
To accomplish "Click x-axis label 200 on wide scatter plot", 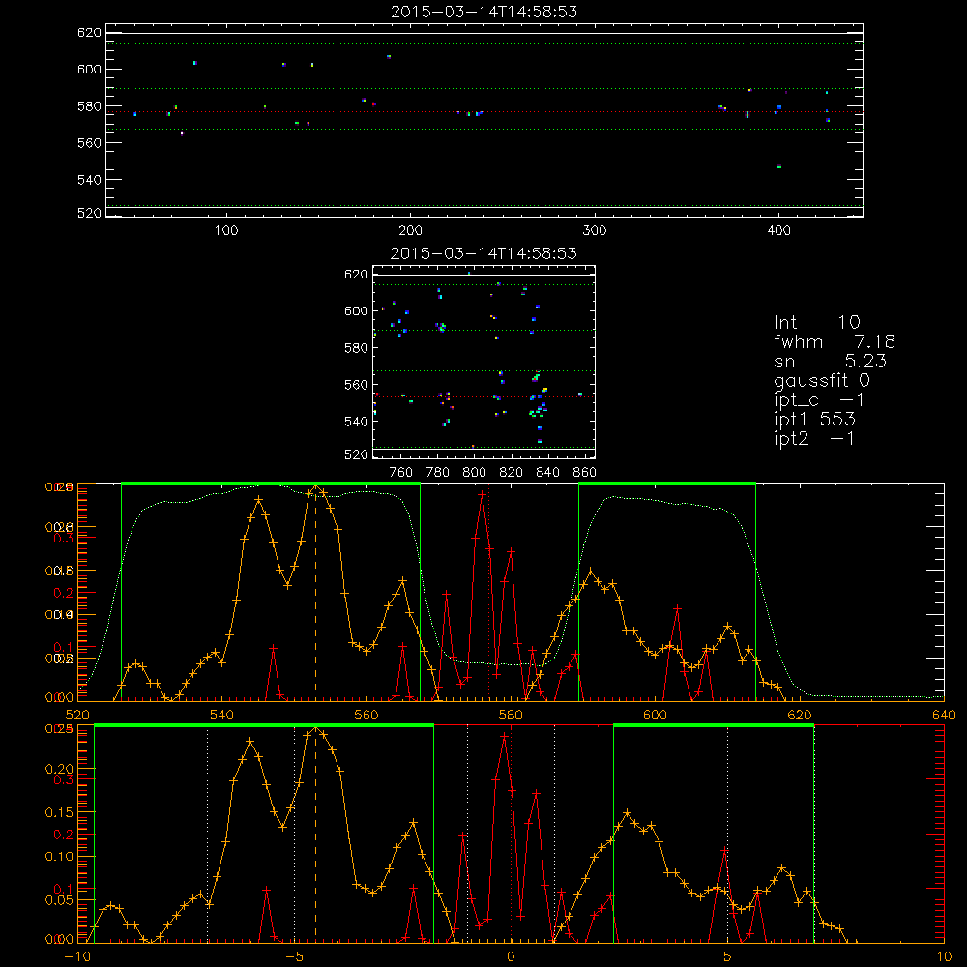I will 410,231.
